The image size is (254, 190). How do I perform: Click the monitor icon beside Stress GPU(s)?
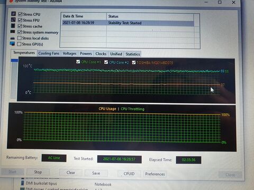12,44
